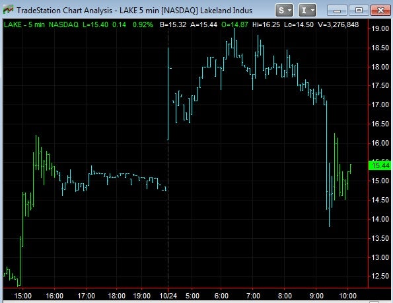Viewport: 393px width, 303px height.
Task: Click the LAKE - 5 min symbol label
Action: click(24, 24)
